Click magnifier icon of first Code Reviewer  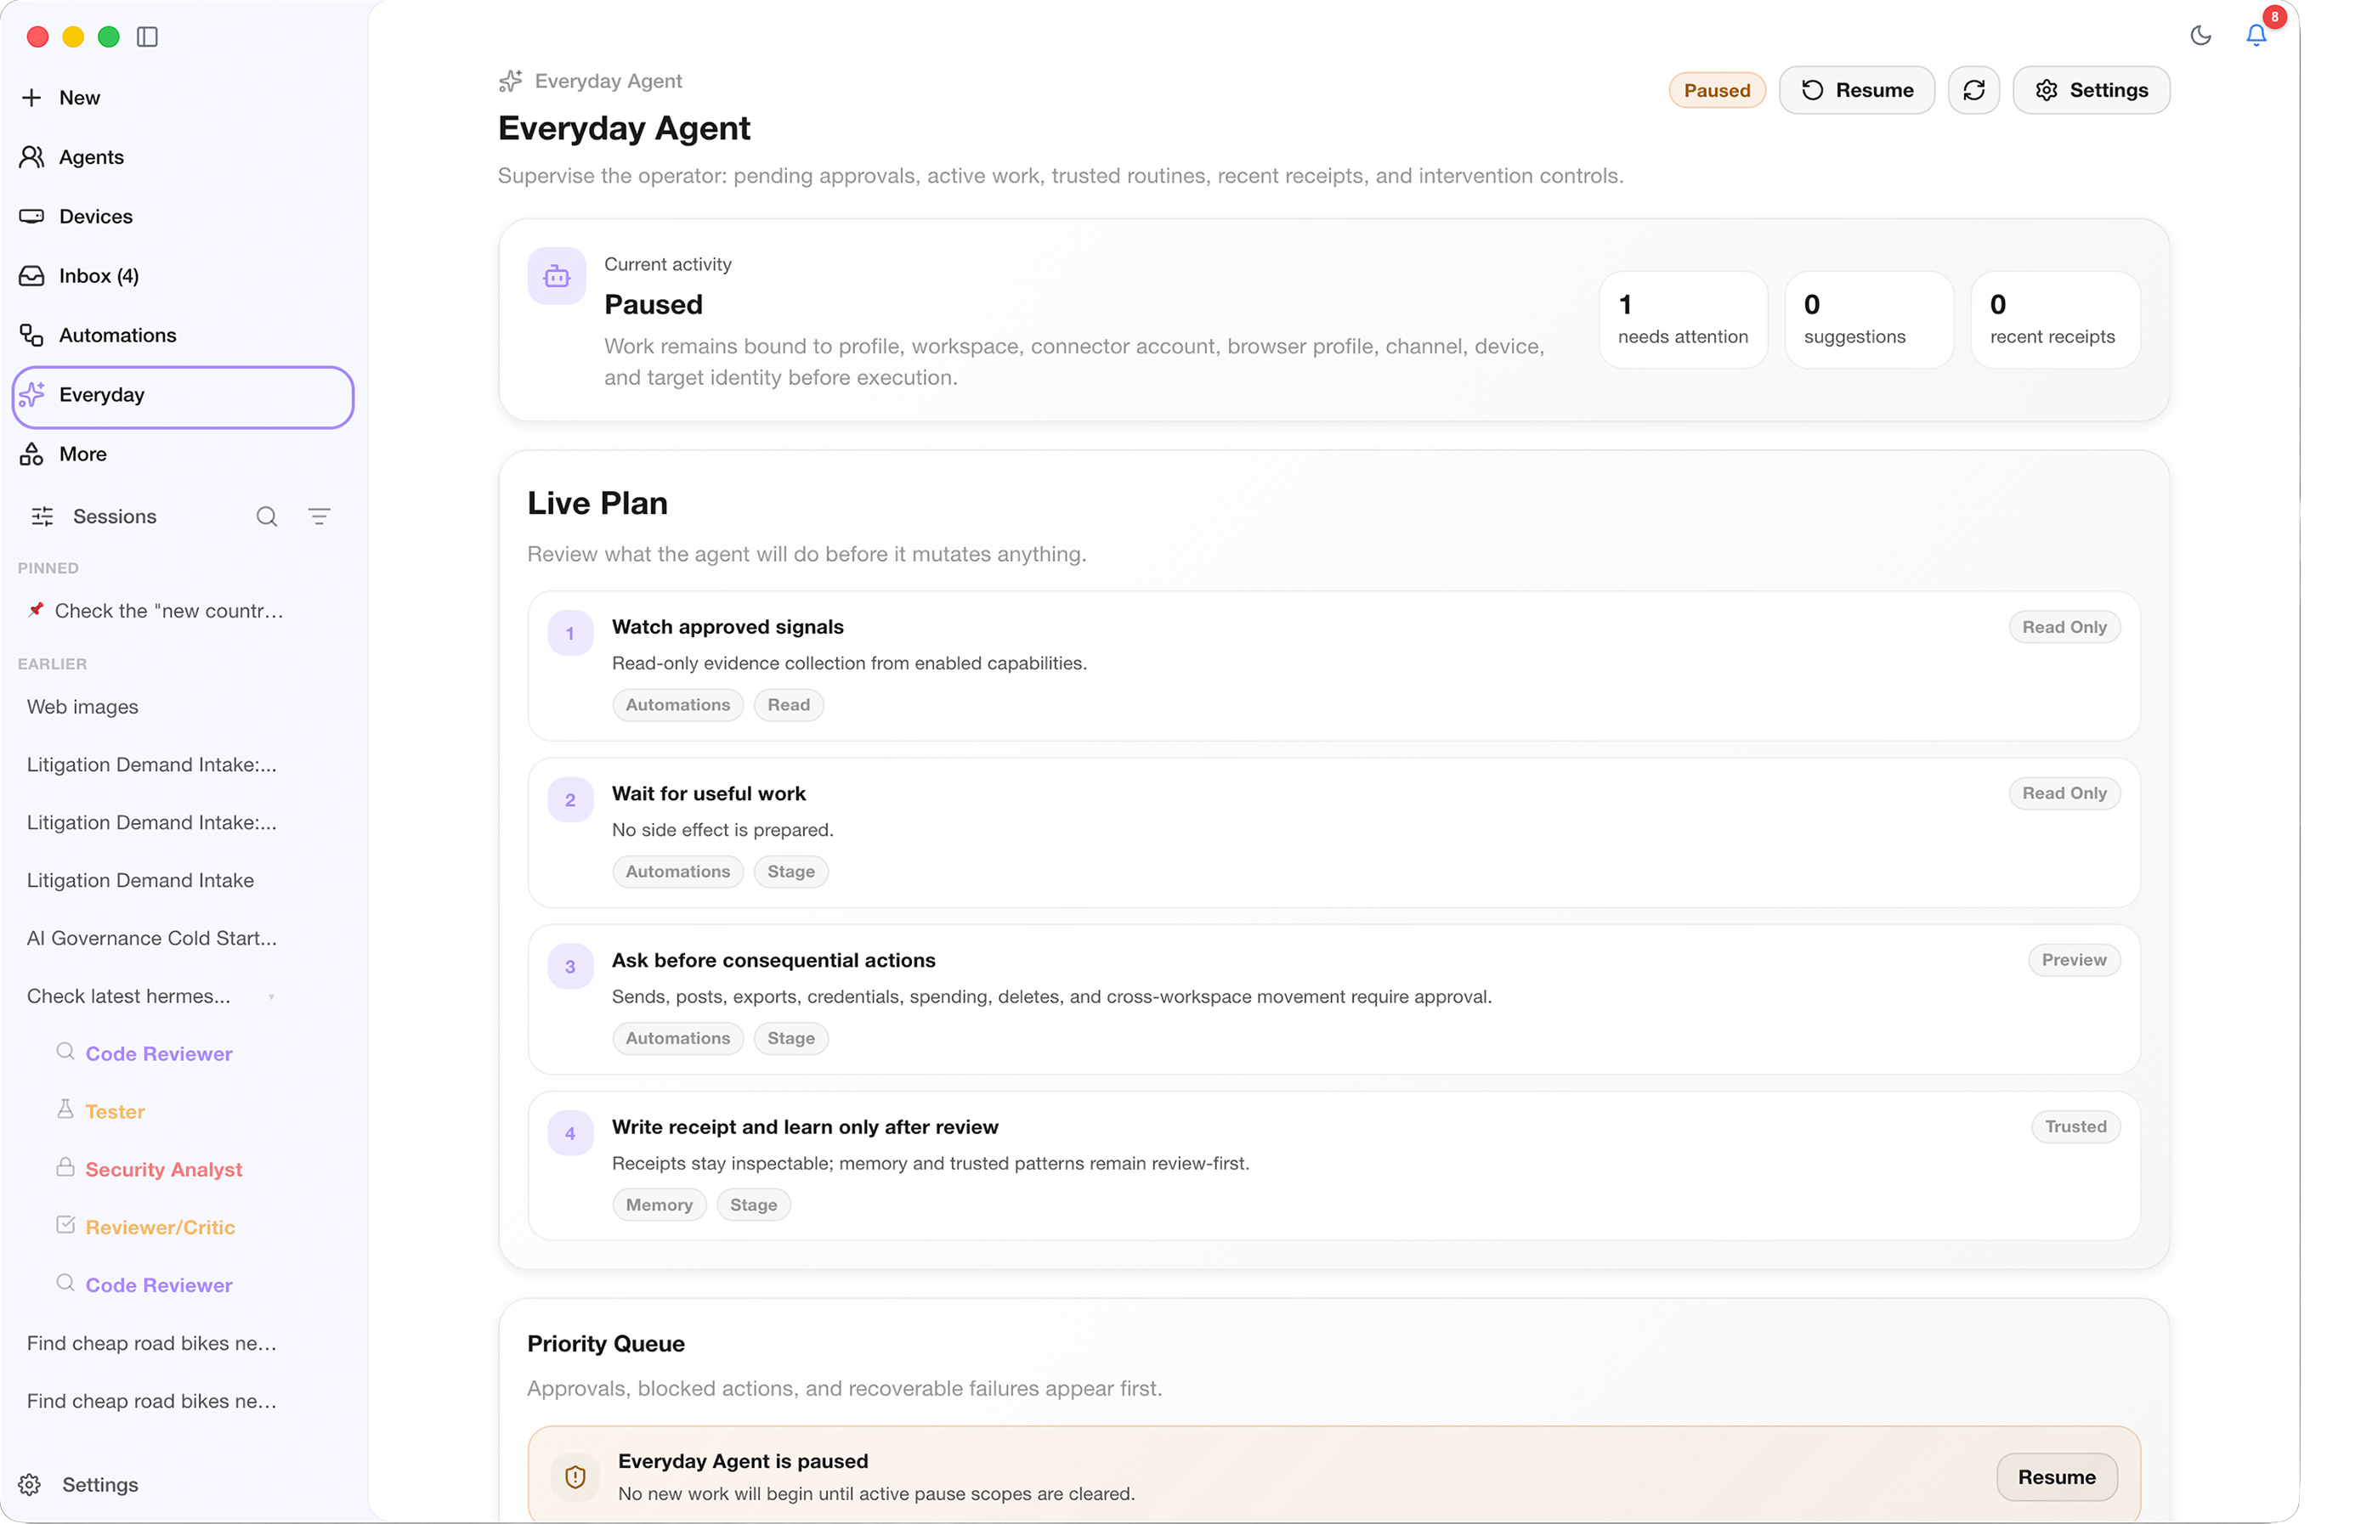(x=65, y=1051)
